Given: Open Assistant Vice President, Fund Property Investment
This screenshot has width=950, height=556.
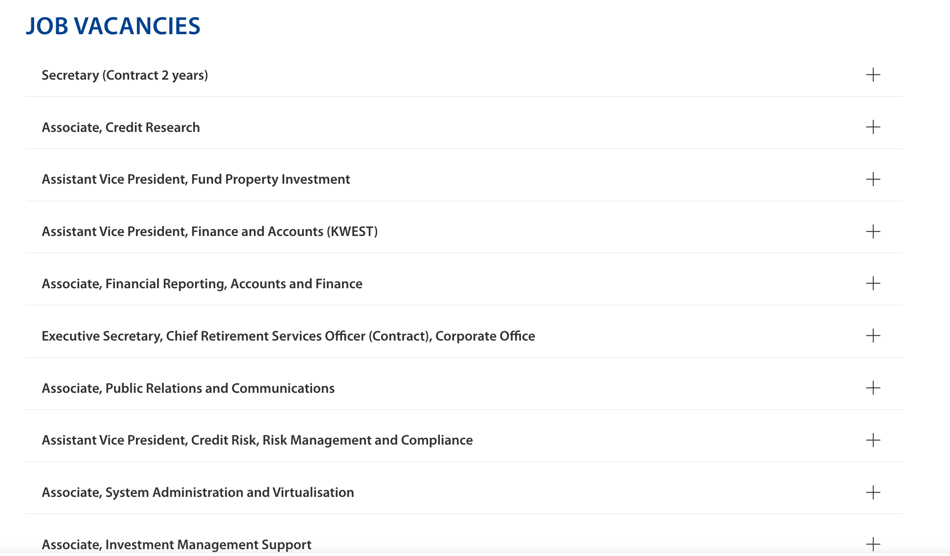Looking at the screenshot, I should pos(196,179).
